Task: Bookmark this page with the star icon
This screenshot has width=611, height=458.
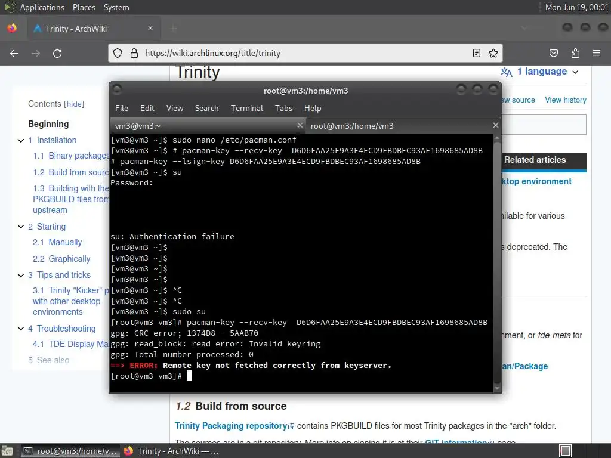Action: [x=493, y=53]
